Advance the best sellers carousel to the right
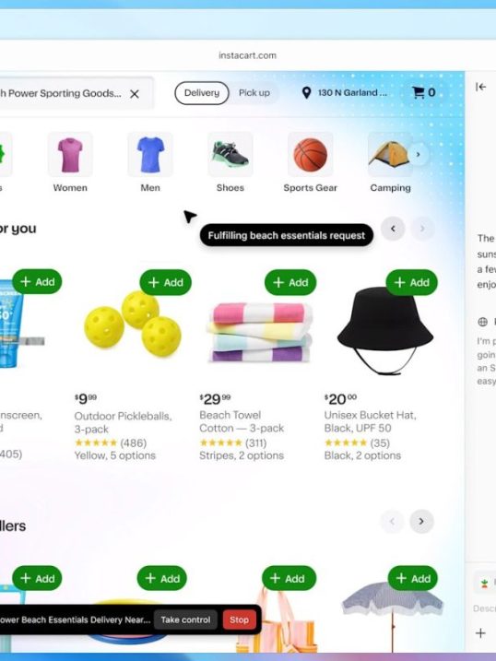 pyautogui.click(x=421, y=522)
